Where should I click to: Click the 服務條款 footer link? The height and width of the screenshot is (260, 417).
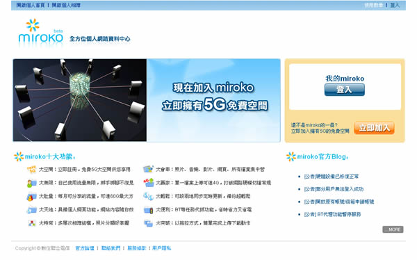click(137, 248)
